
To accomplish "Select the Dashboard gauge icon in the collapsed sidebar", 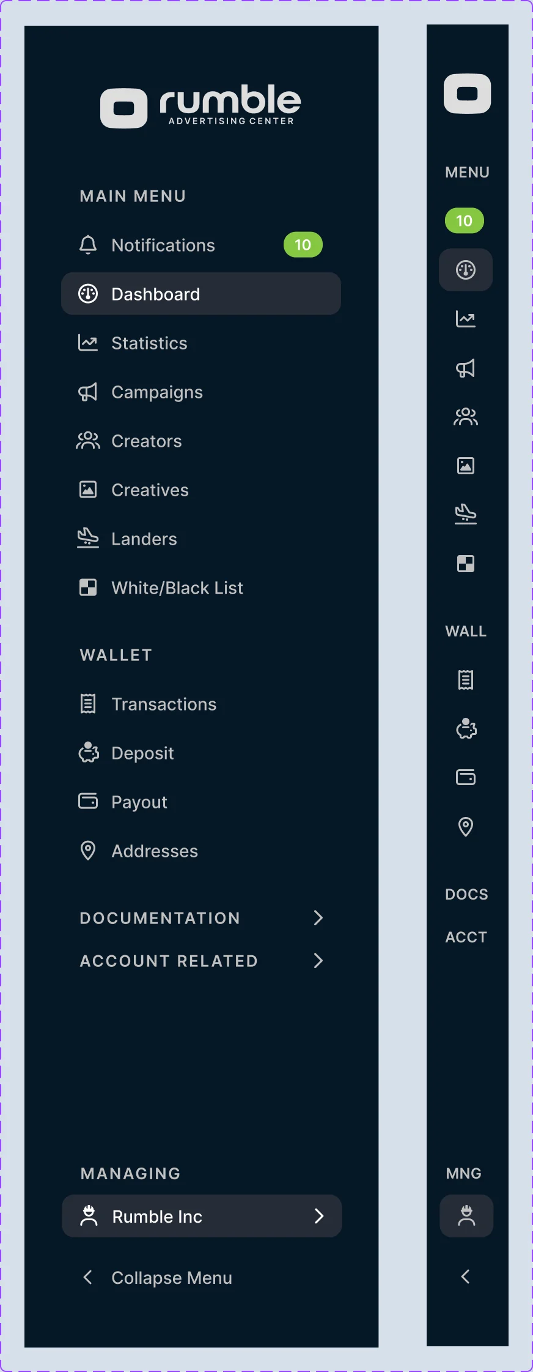I will pos(466,270).
